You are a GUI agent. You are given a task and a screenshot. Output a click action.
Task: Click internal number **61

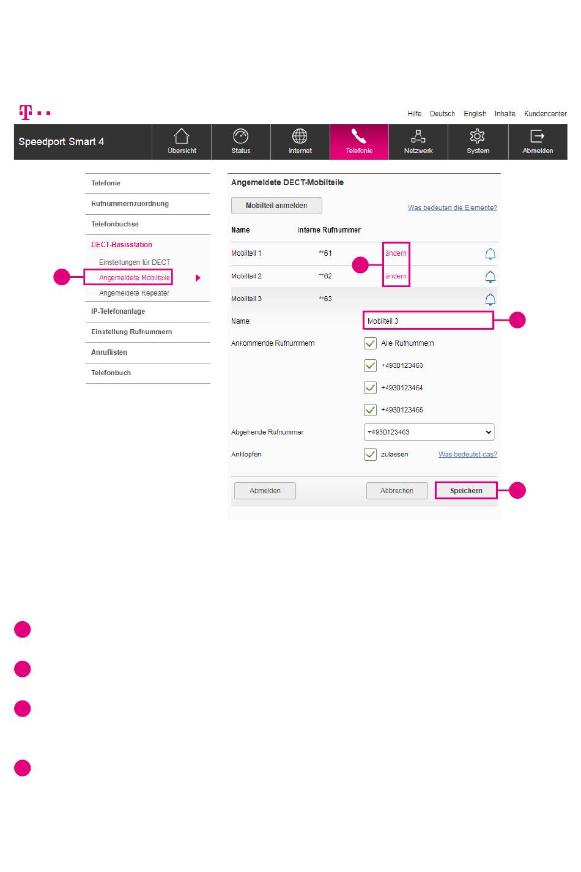click(325, 253)
